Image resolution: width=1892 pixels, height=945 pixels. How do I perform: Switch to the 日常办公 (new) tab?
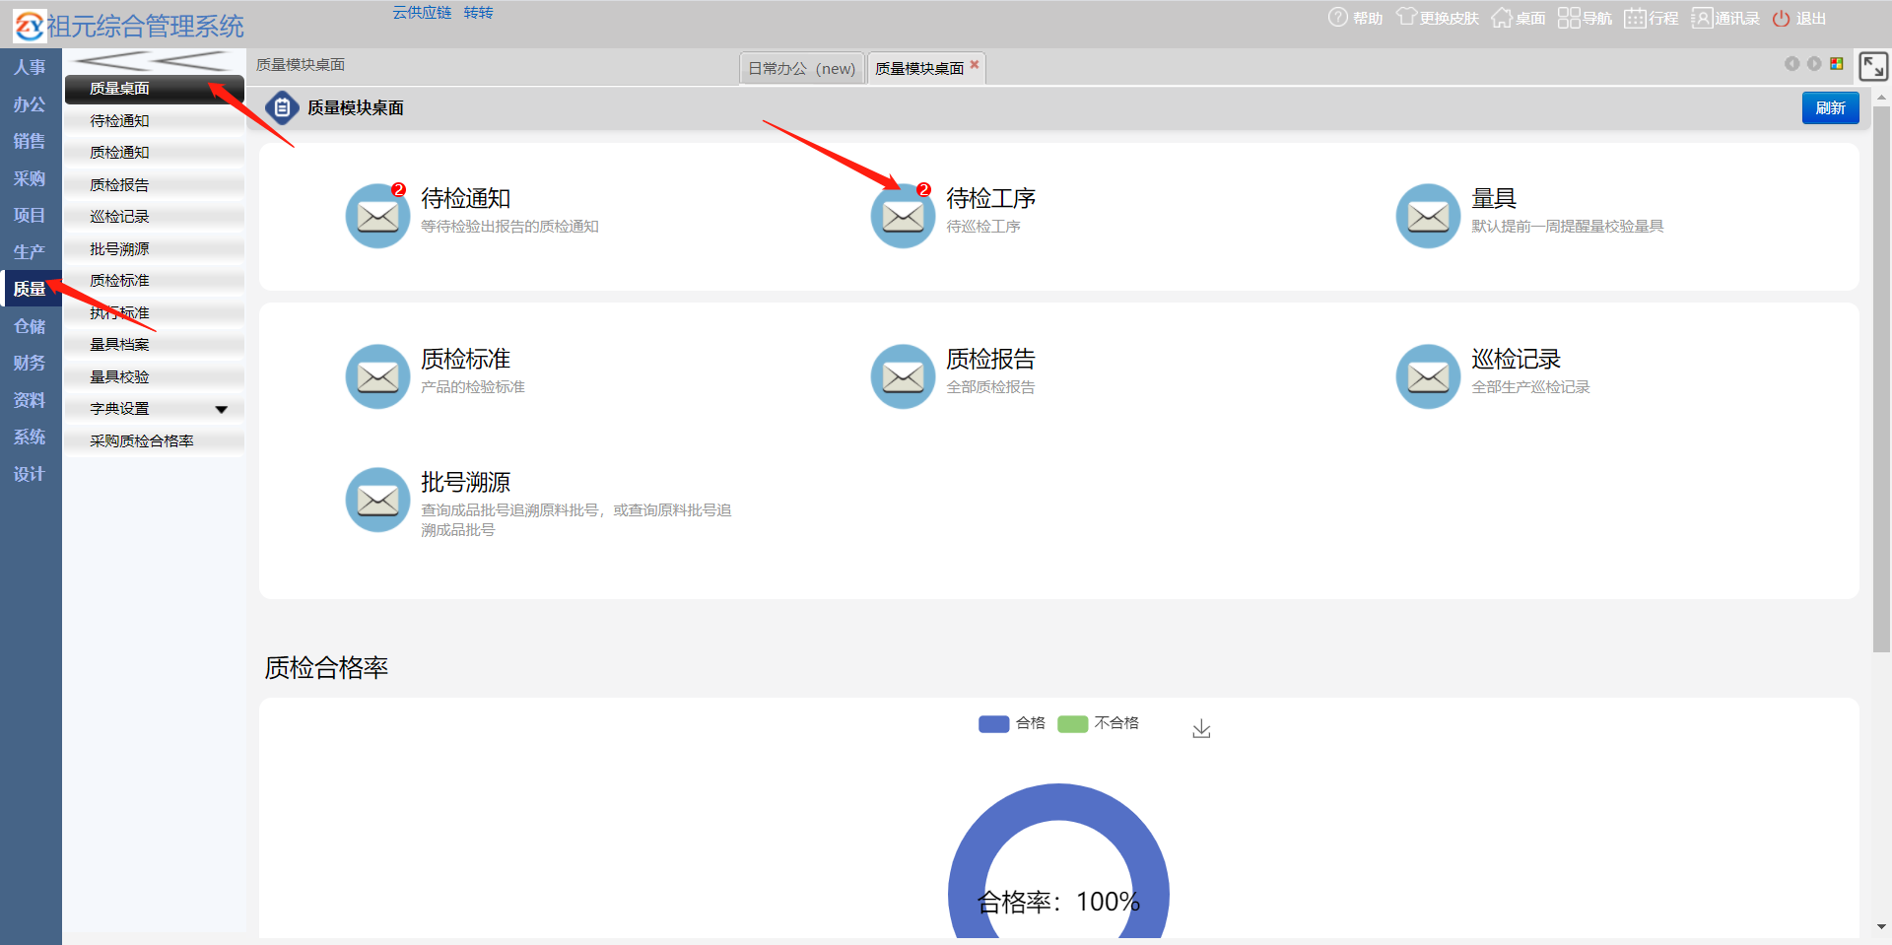(x=801, y=68)
